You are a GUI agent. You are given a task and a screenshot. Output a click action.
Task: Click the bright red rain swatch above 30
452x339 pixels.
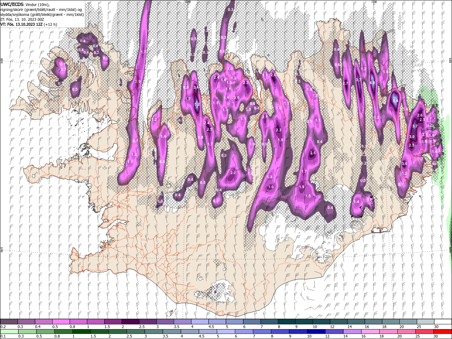443,332
